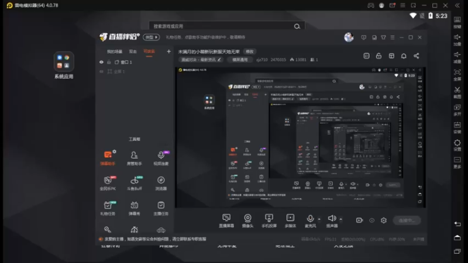The width and height of the screenshot is (468, 263).
Task: Launch the 视频连麦 video co-stream tool
Action: 161,158
